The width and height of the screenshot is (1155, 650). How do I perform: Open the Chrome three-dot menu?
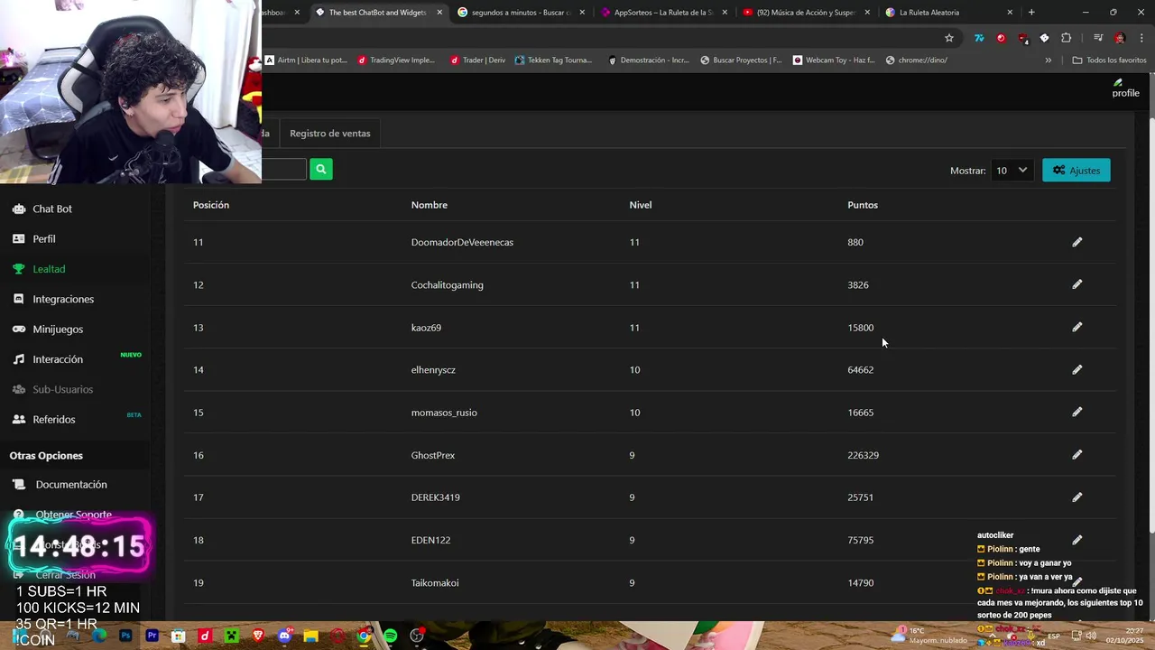click(x=1140, y=38)
